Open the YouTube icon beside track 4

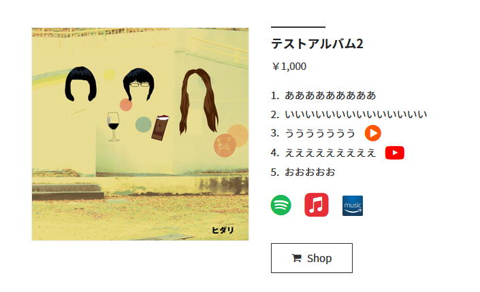click(395, 153)
